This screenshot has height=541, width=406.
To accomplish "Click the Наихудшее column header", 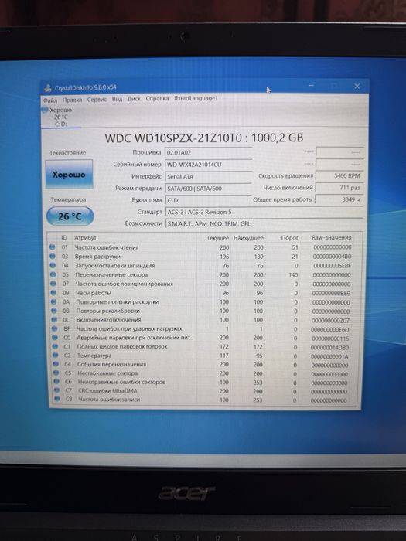I will pyautogui.click(x=248, y=238).
